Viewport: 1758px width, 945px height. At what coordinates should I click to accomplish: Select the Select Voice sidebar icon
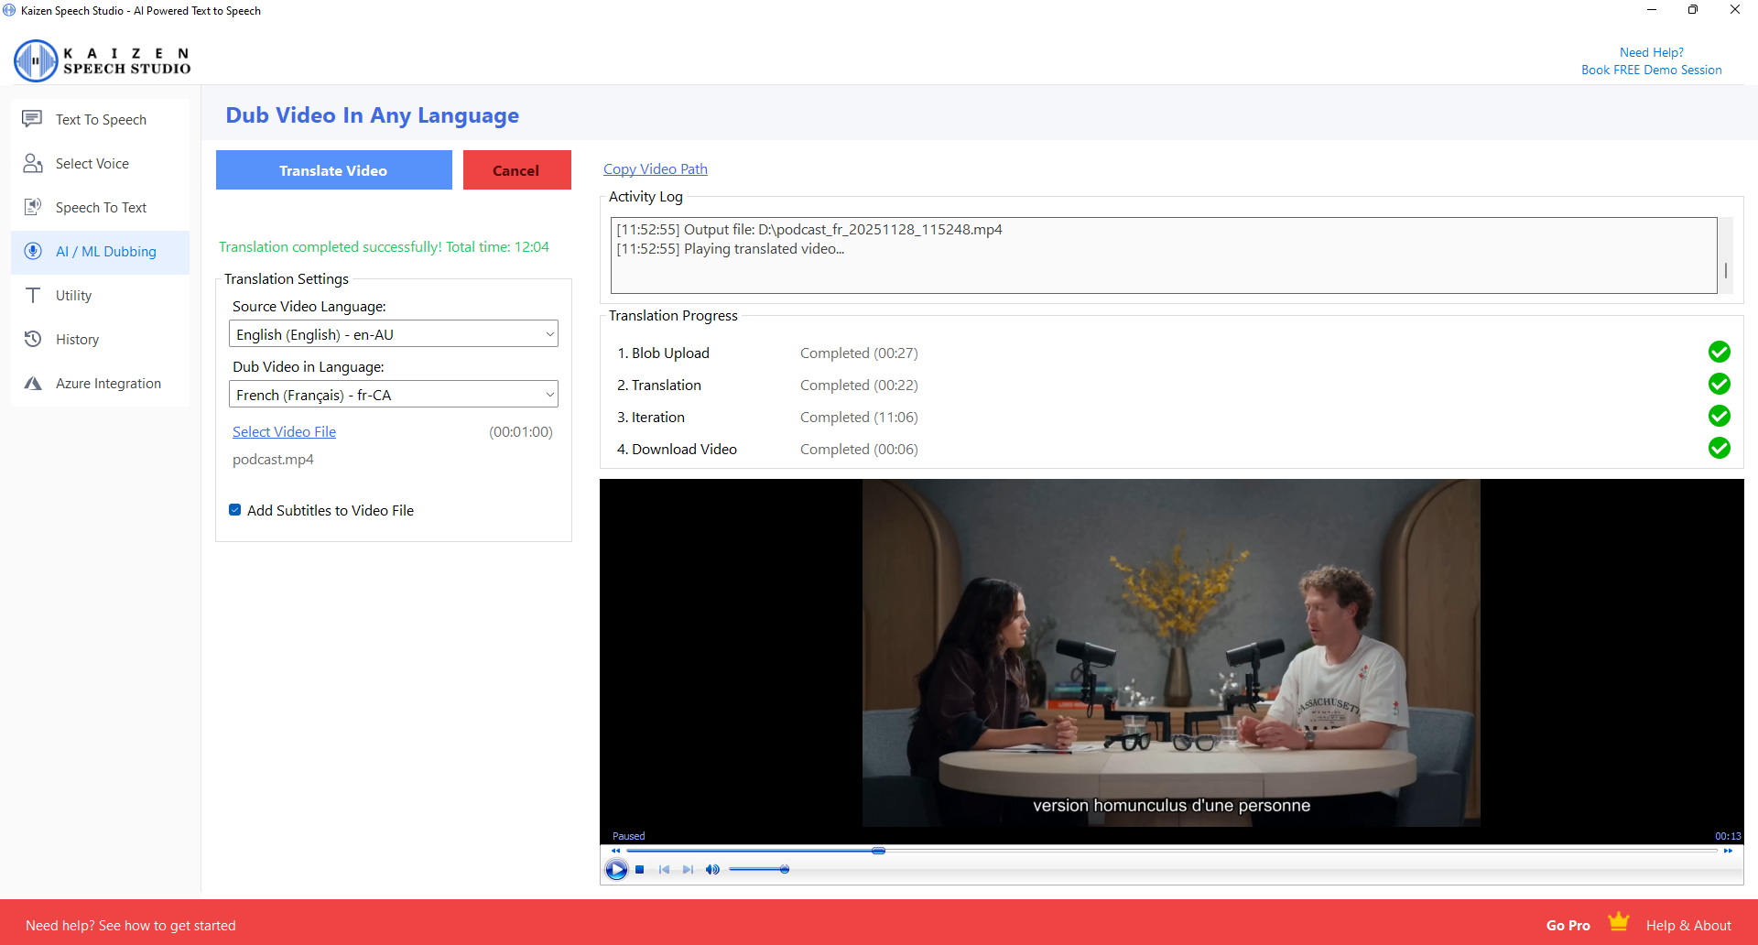33,163
